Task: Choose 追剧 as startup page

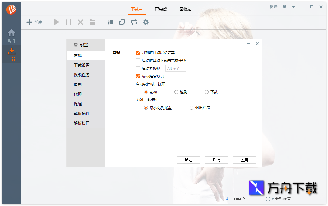Action: click(x=176, y=92)
